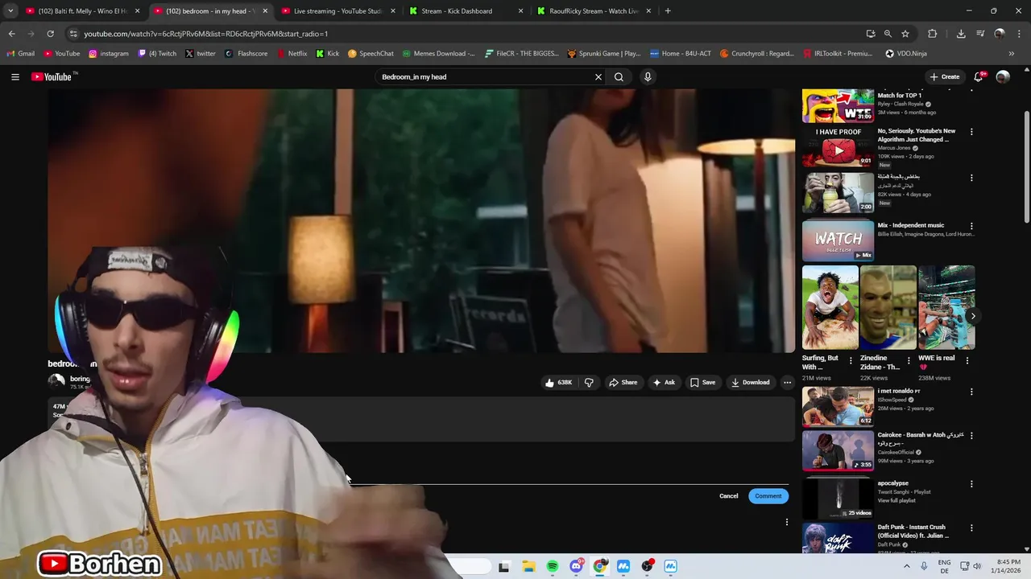Open the YouTube account avatar menu
The image size is (1031, 579).
tap(1003, 77)
